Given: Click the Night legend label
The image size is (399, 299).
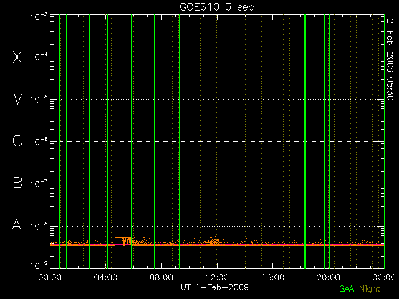Looking at the screenshot, I should point(370,289).
